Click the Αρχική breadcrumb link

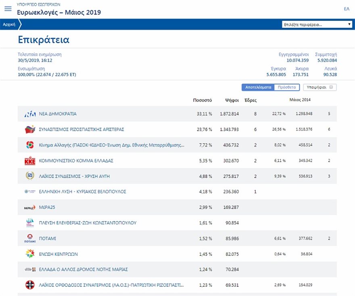point(9,25)
